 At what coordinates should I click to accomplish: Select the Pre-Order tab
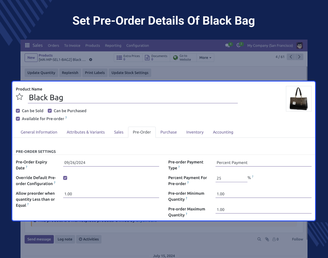[142, 132]
